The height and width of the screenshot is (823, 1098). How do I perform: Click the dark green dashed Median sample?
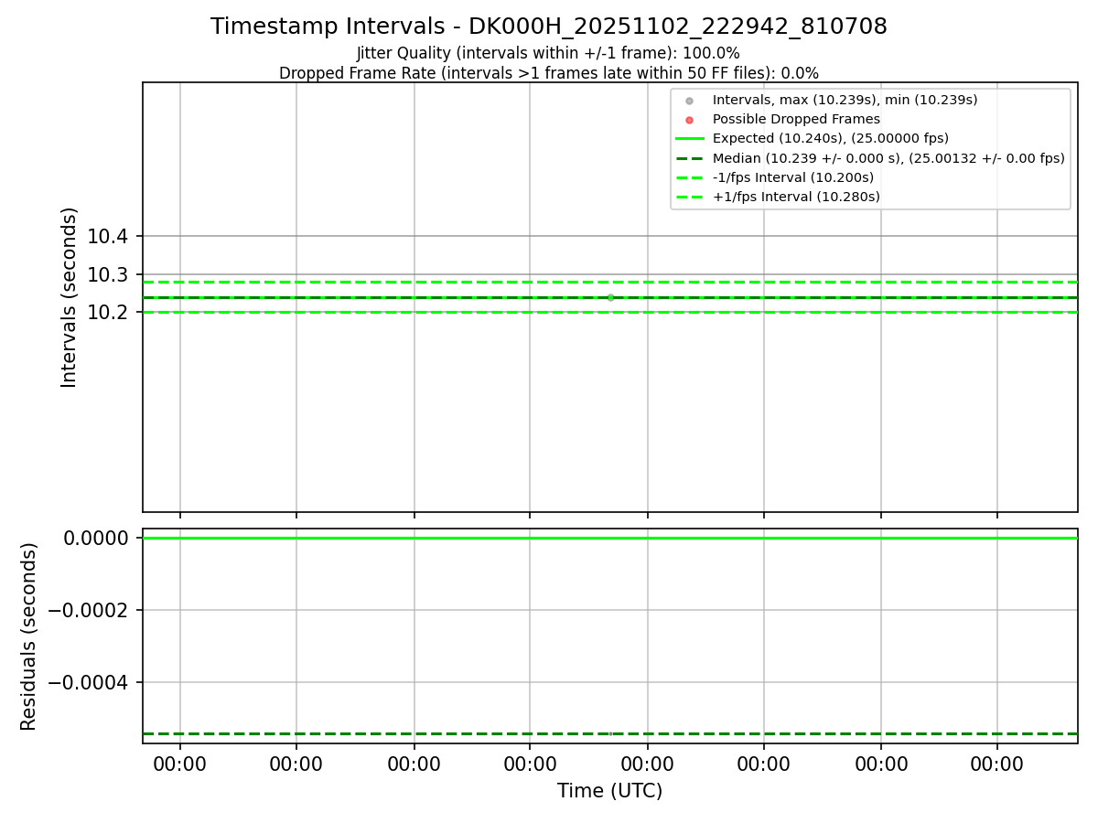(x=689, y=158)
